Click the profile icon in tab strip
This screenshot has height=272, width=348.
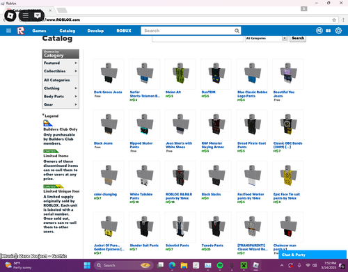(x=304, y=9)
